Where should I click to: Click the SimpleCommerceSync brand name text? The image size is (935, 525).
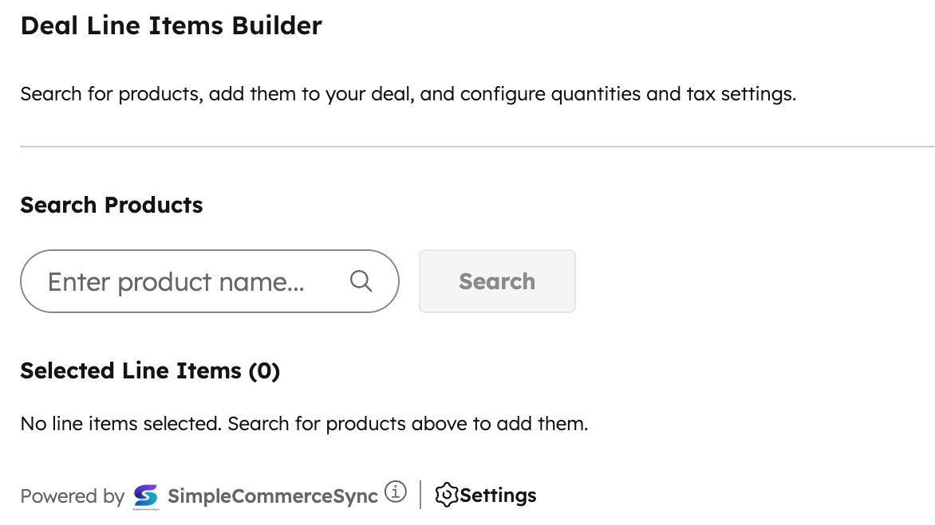[273, 496]
